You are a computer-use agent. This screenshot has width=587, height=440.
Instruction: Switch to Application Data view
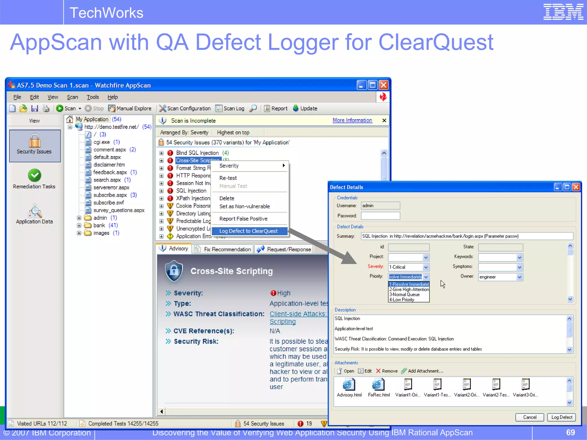tap(34, 214)
